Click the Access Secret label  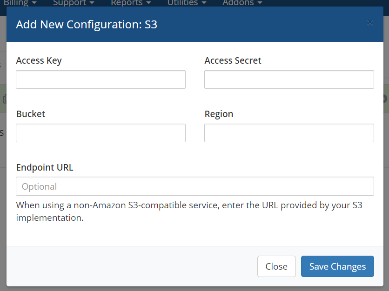pyautogui.click(x=233, y=60)
